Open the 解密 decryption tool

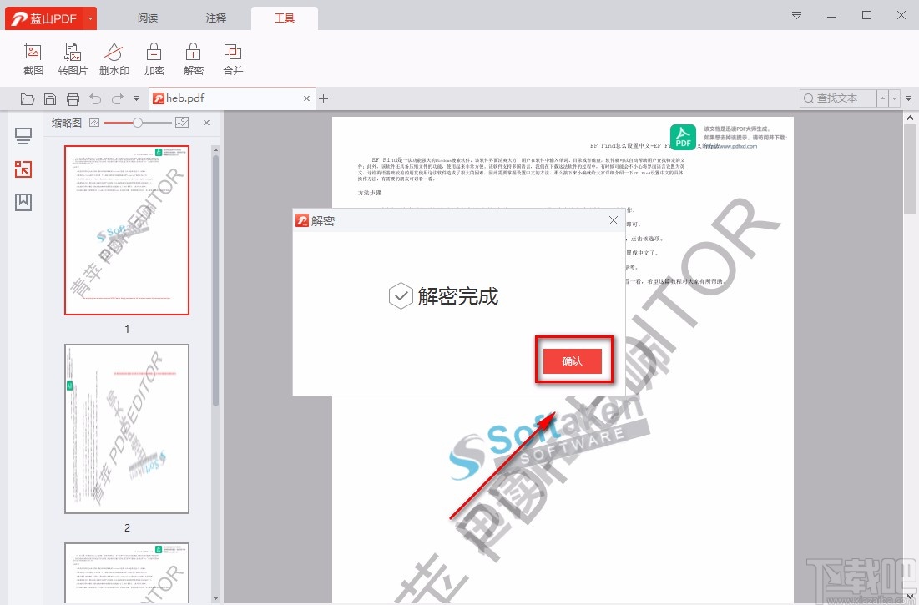click(x=193, y=58)
